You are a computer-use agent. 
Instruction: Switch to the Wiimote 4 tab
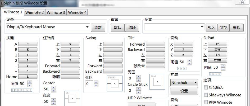(x=77, y=12)
